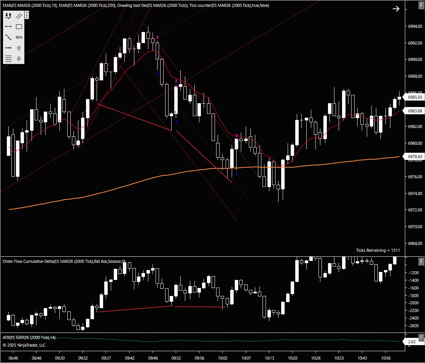Image resolution: width=425 pixels, height=363 pixels.
Task: Select the Text drawing tool
Action: click(x=19, y=37)
